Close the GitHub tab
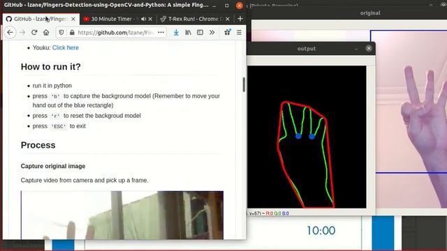This screenshot has width=447, height=251. [x=73, y=19]
